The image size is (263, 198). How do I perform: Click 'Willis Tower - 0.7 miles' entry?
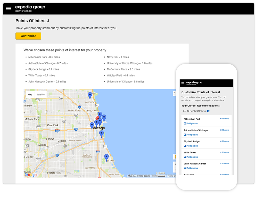42,76
